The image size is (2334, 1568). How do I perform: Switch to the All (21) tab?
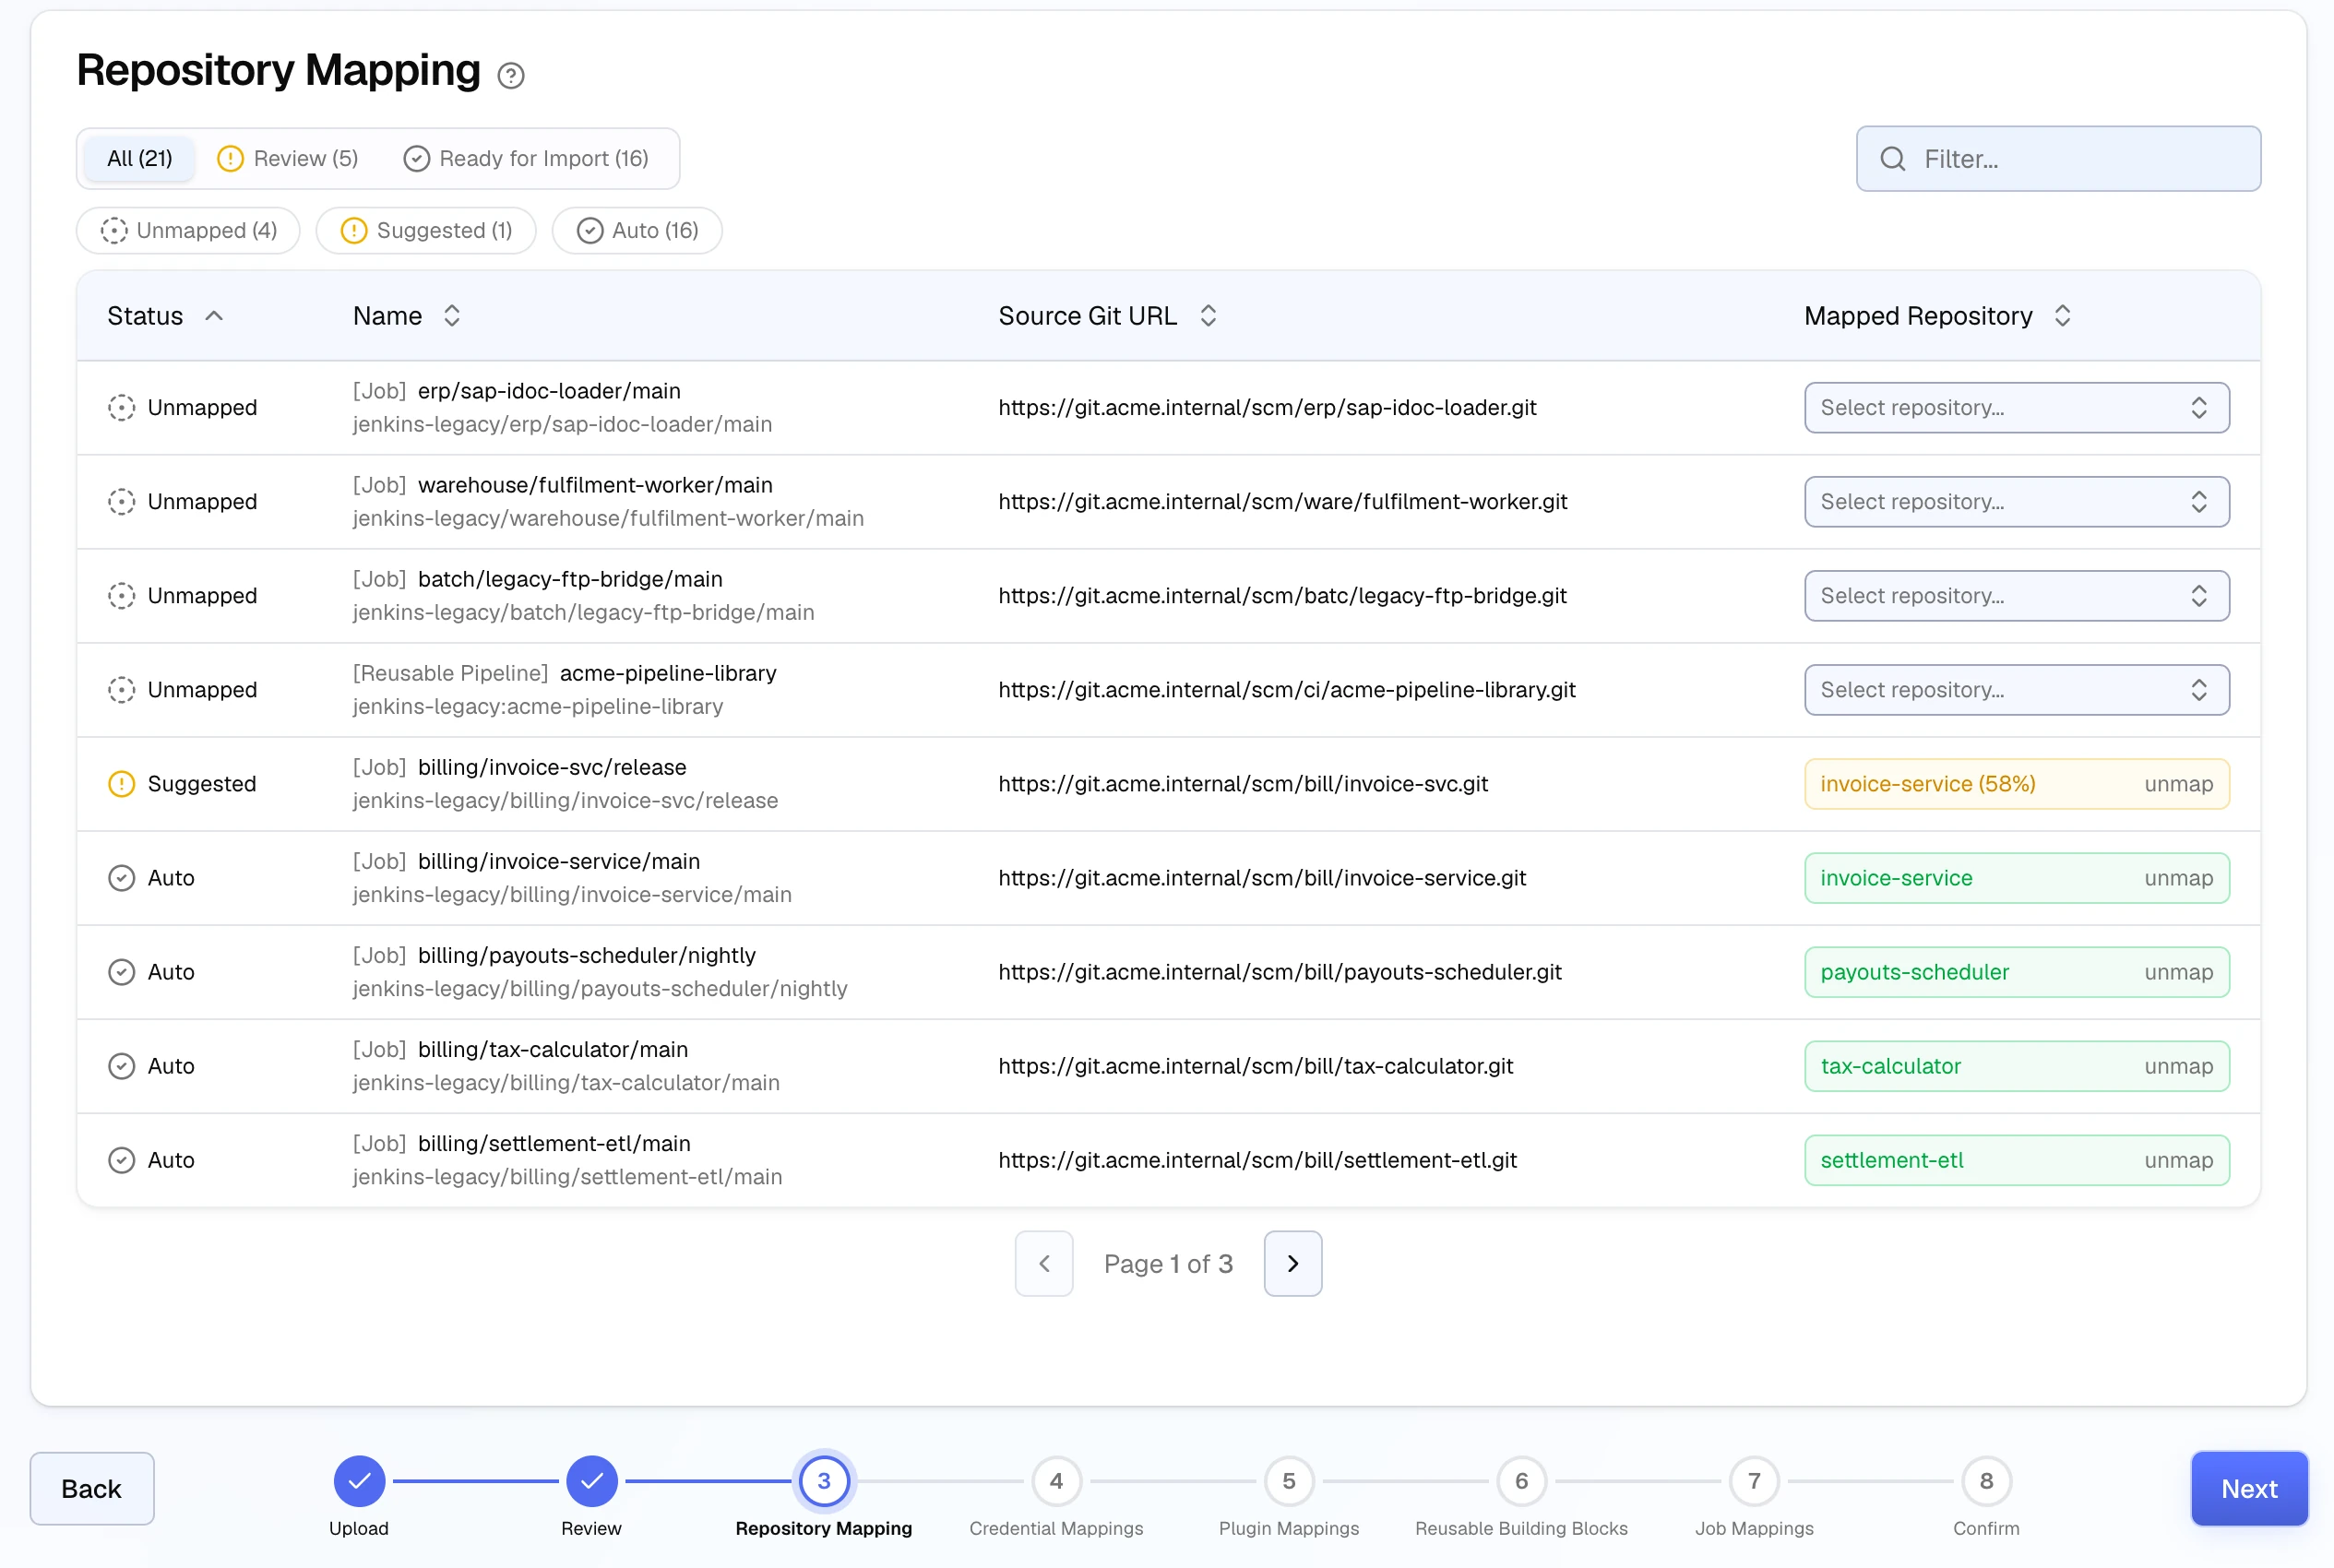point(140,159)
